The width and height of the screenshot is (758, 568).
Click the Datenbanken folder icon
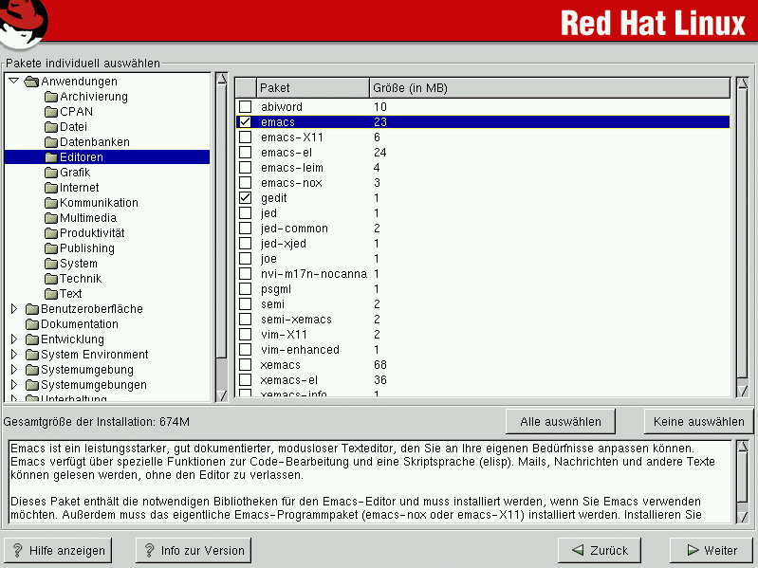pos(51,142)
